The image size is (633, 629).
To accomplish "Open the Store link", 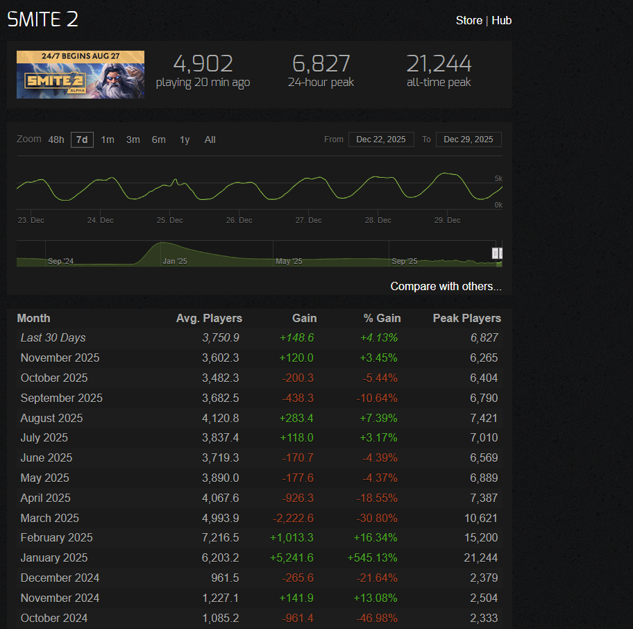I will pyautogui.click(x=469, y=20).
